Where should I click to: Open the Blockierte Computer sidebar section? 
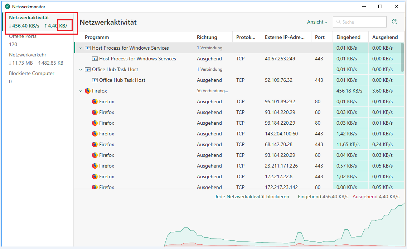click(x=32, y=77)
